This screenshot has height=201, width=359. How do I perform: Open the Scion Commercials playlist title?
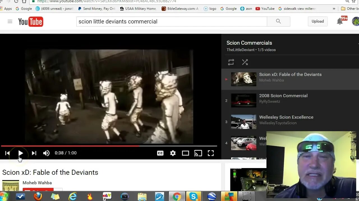pos(249,43)
